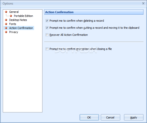Enable Recover All Action Confirmation checkbox
The width and height of the screenshot is (147, 123).
tap(47, 35)
